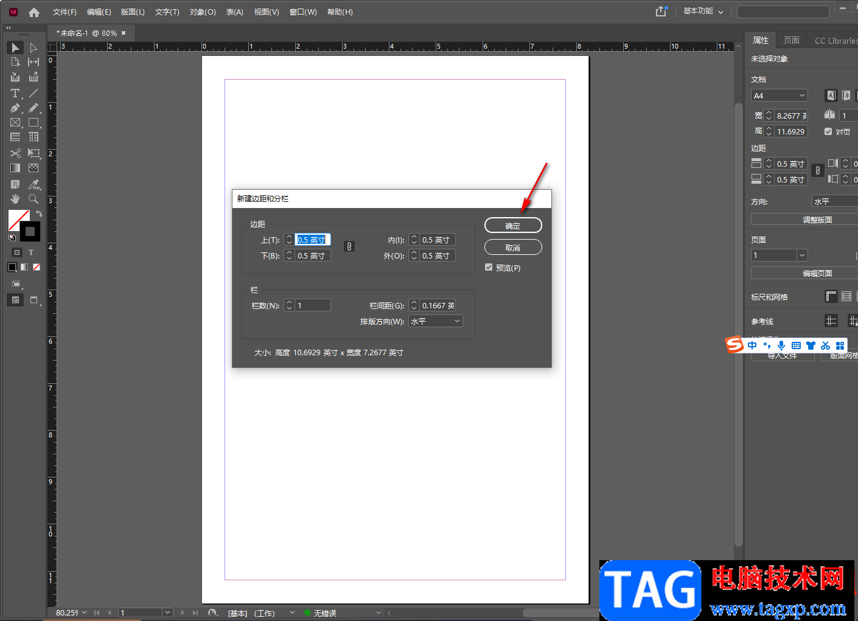Viewport: 858px width, 621px height.
Task: Select the Gap tool
Action: pos(33,62)
